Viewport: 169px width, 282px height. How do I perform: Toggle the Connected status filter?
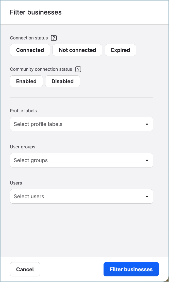[x=30, y=50]
